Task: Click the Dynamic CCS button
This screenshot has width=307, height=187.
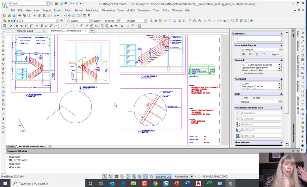Action: tap(163, 177)
